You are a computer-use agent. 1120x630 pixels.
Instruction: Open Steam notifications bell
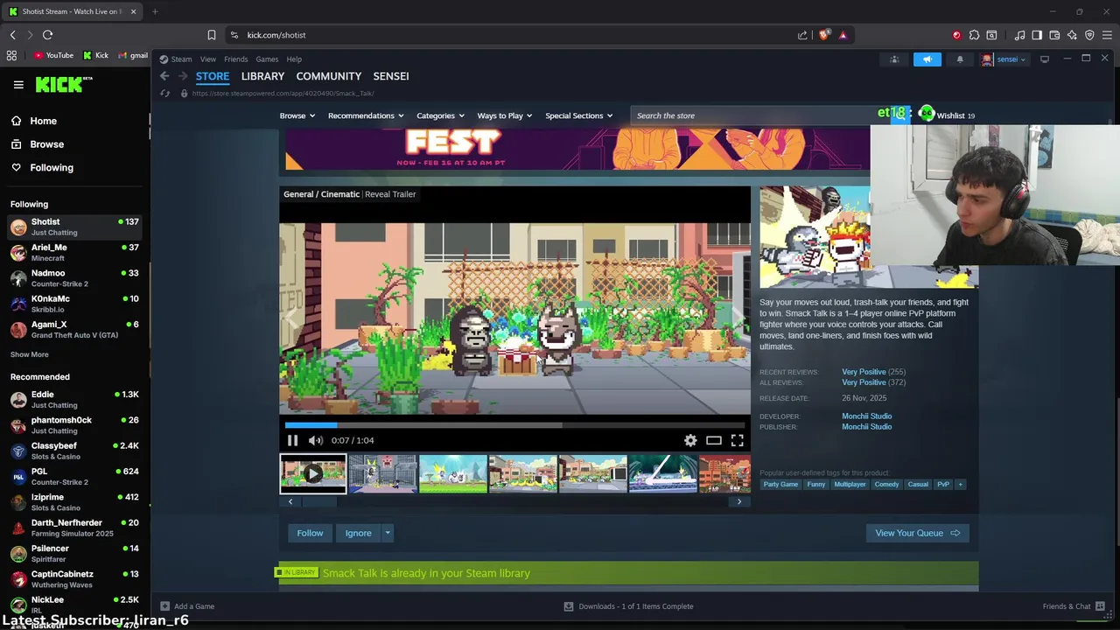[960, 59]
